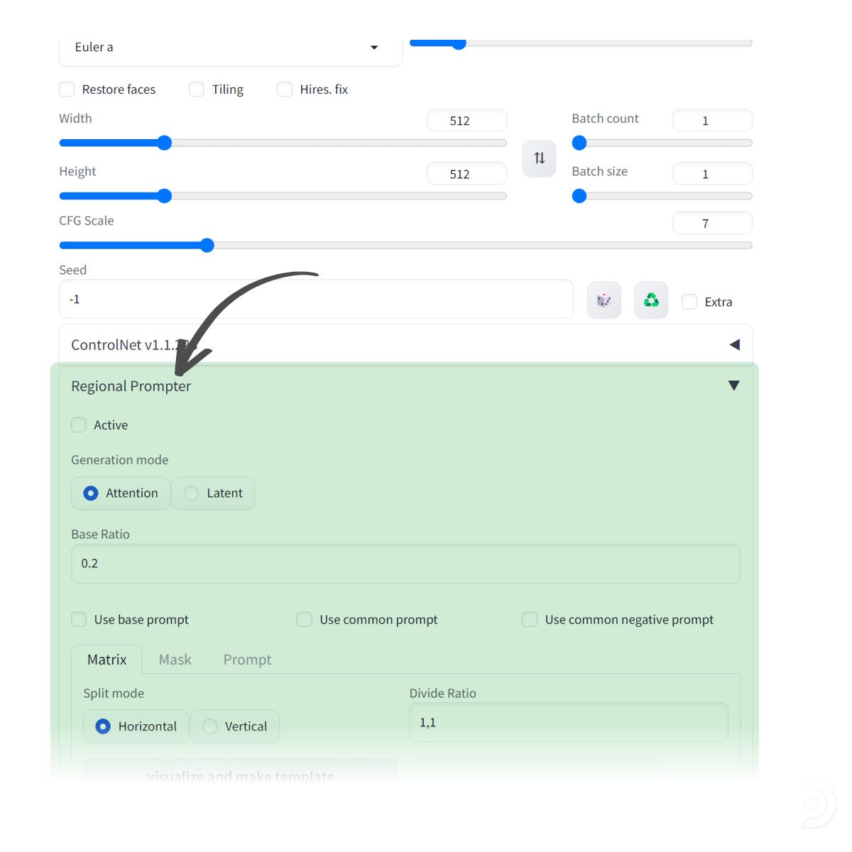
Task: Click the Generation mode label
Action: pos(120,460)
